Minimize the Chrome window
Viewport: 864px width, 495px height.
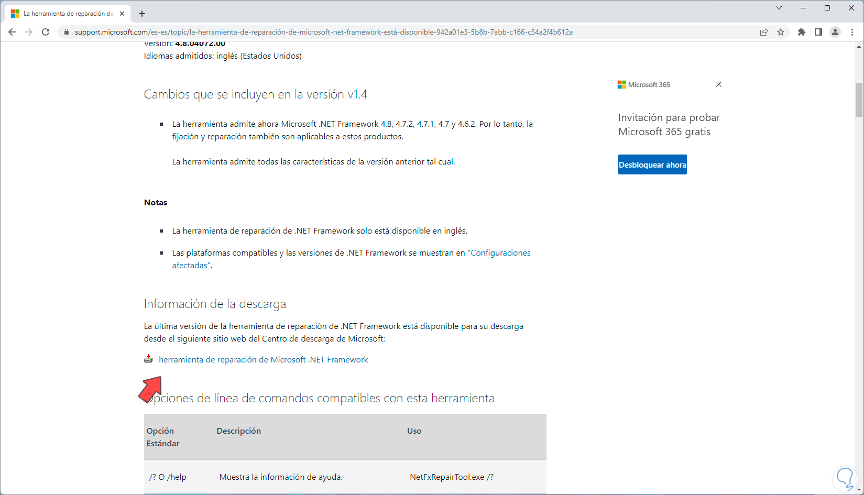tap(803, 8)
